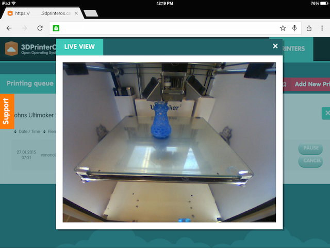The height and width of the screenshot is (248, 330).
Task: Click the 12:19 PM clock
Action: 165,4
